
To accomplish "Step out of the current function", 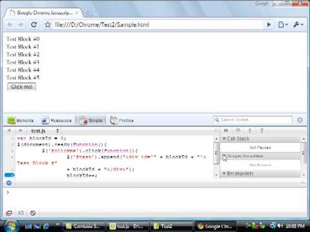I will (262, 130).
